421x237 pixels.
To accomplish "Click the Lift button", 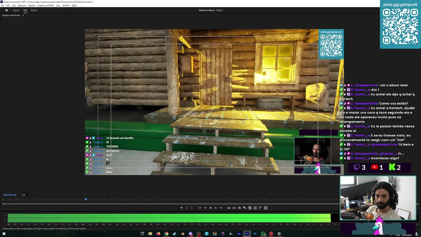I will pyautogui.click(x=229, y=208).
